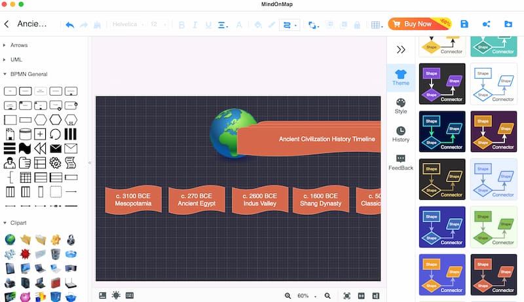Open the font size 12 dropdown
The height and width of the screenshot is (302, 524).
158,24
